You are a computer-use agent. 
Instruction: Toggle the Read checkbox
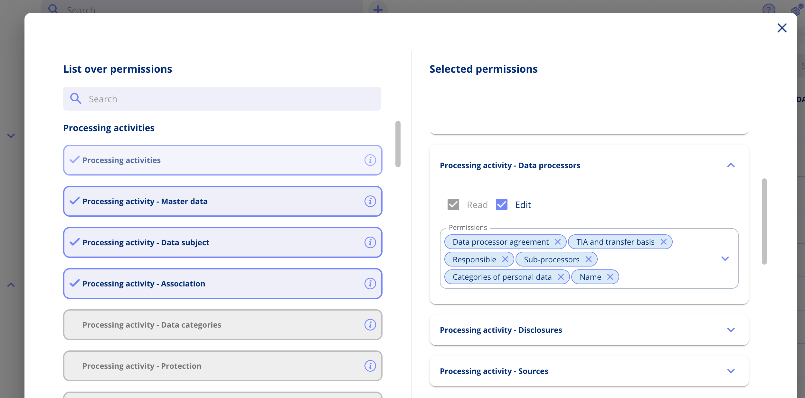[x=453, y=204]
